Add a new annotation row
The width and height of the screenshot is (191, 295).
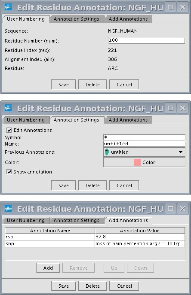(x=48, y=268)
